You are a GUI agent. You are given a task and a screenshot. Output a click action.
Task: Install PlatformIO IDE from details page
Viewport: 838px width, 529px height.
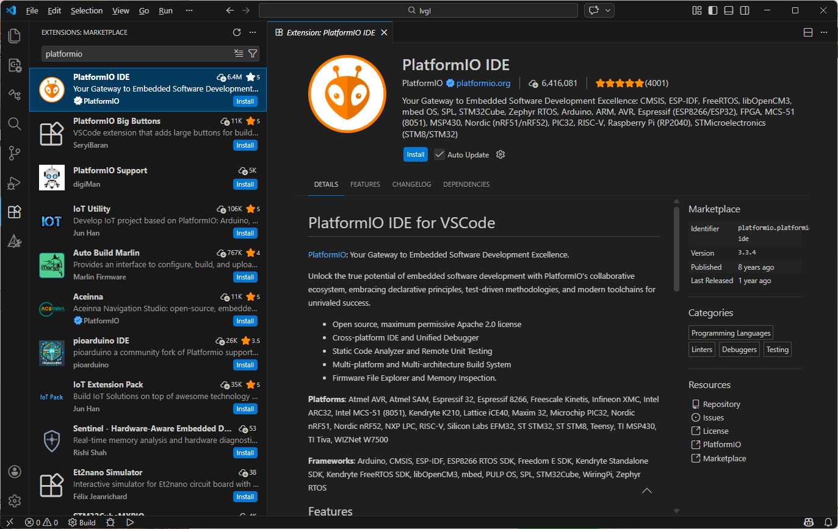pyautogui.click(x=416, y=154)
